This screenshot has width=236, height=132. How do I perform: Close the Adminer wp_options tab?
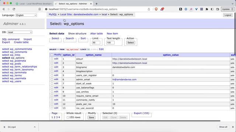pos(91,4)
